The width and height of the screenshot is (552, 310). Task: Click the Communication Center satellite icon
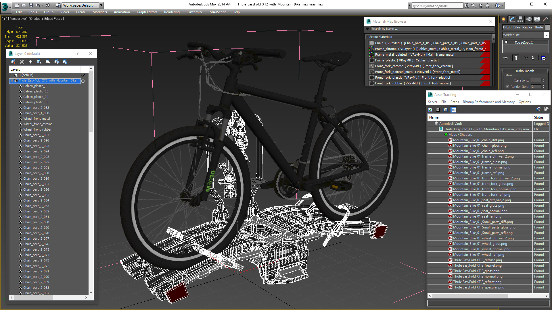click(x=481, y=5)
